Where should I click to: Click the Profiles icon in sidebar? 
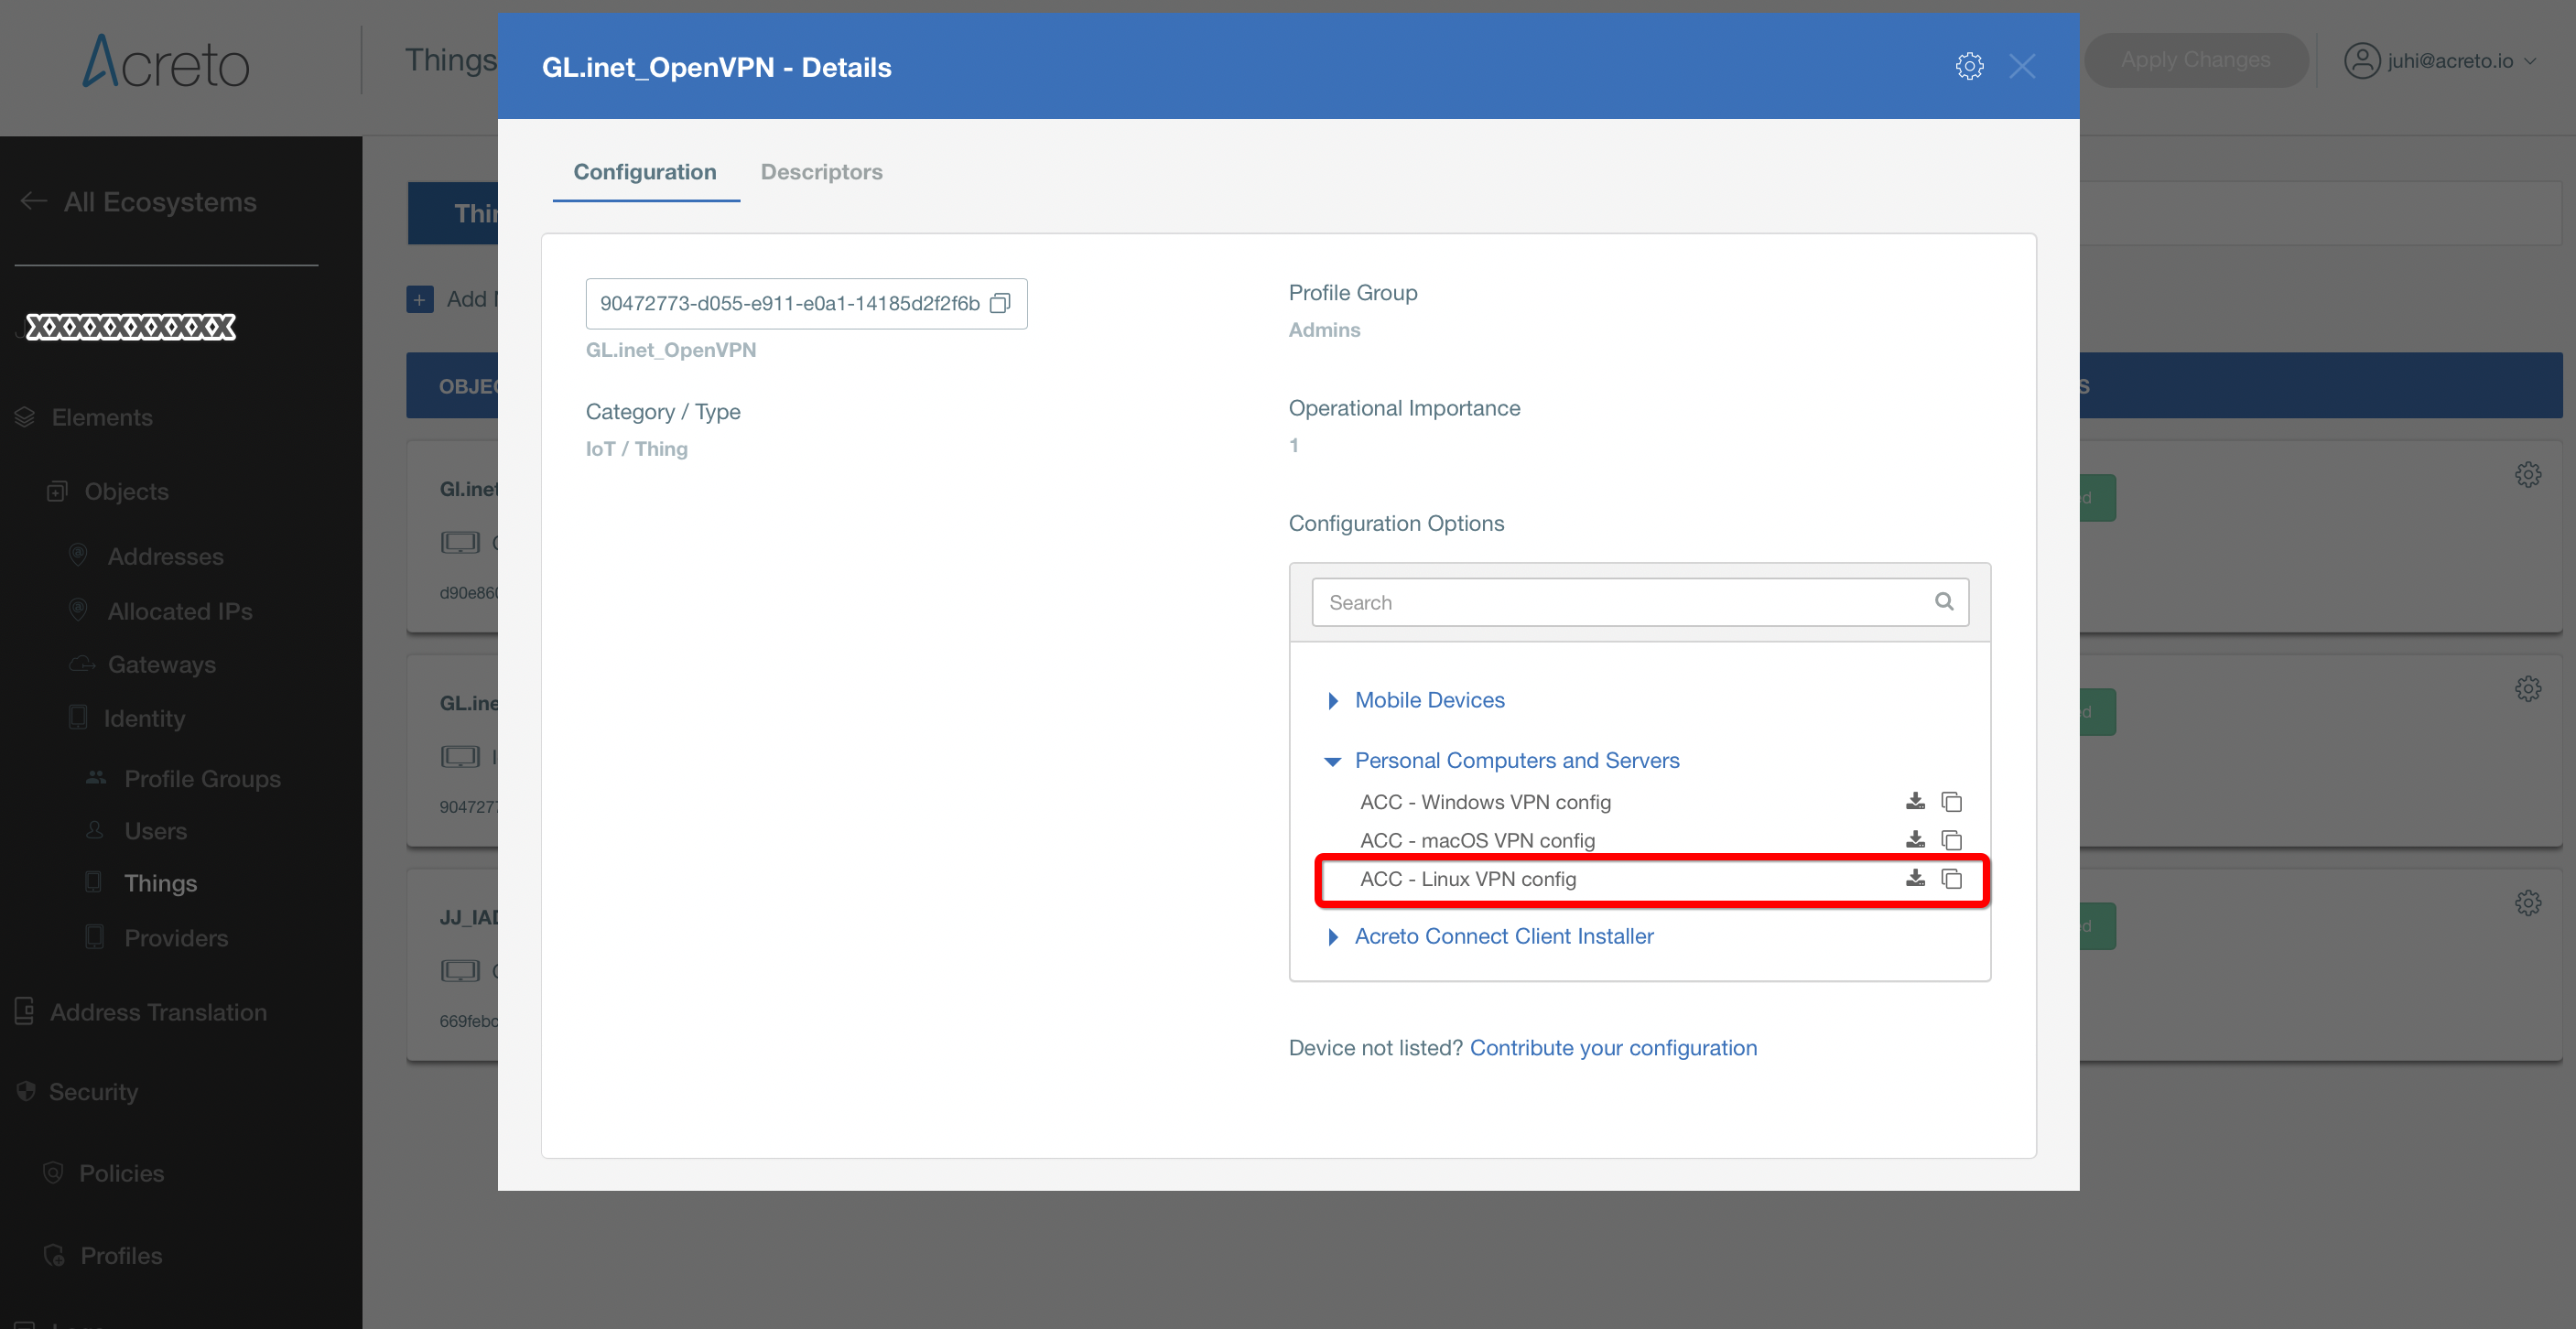54,1255
